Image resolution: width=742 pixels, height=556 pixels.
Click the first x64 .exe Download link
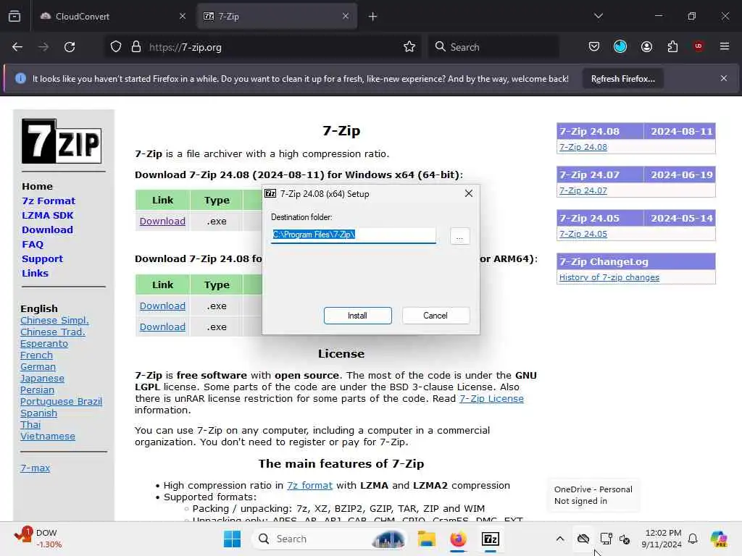(x=162, y=222)
